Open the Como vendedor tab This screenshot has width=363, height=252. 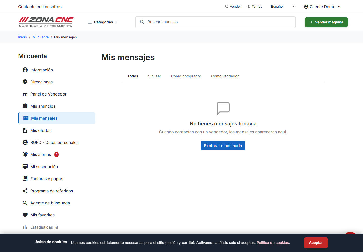pos(225,76)
